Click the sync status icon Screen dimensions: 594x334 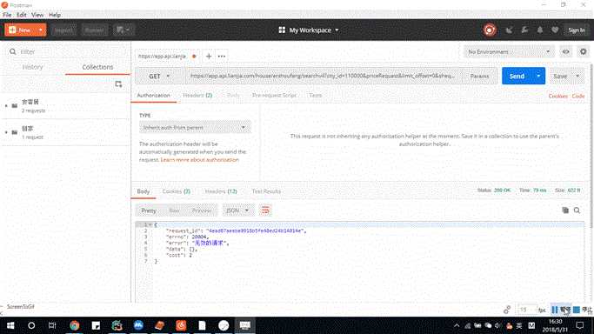pyautogui.click(x=490, y=30)
